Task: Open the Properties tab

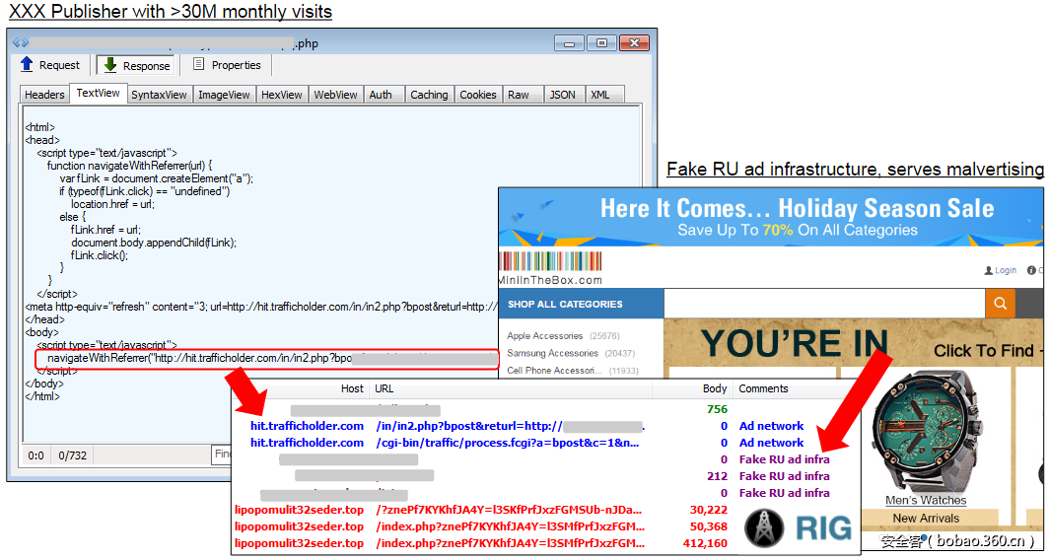Action: coord(227,65)
